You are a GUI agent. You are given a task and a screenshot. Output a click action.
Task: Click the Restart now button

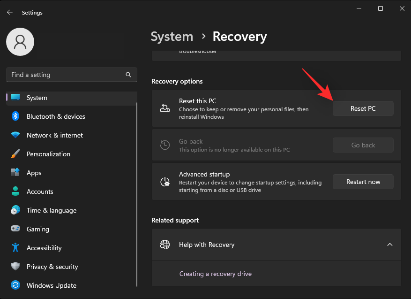(363, 182)
